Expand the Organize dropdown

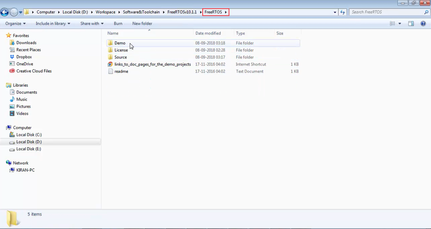15,23
